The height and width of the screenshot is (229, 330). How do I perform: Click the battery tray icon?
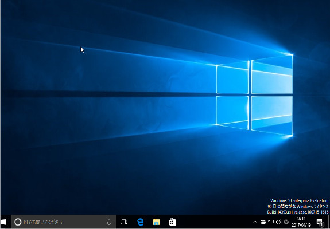[263, 222]
